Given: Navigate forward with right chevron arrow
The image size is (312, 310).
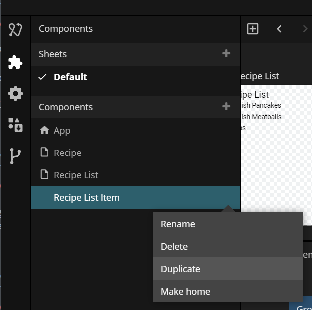Looking at the screenshot, I should pos(305,29).
